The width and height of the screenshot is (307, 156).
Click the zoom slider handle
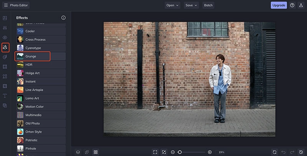pos(180,152)
